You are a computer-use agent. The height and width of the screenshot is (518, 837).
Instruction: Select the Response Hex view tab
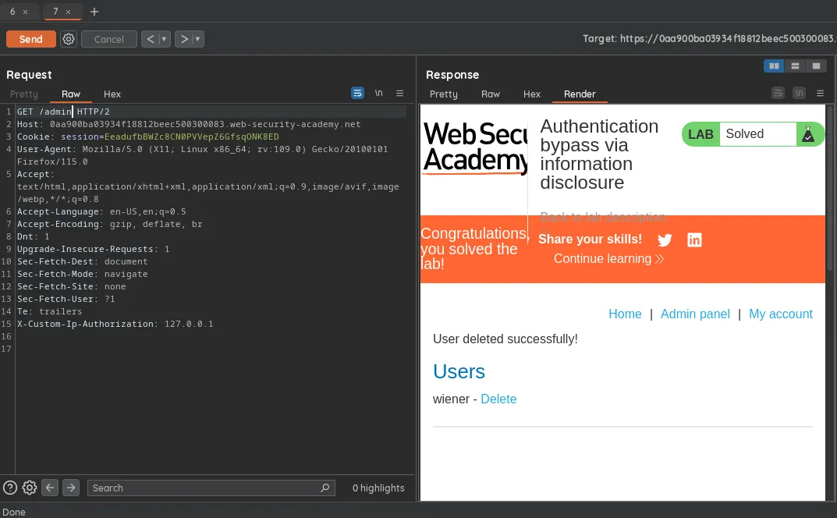(532, 94)
